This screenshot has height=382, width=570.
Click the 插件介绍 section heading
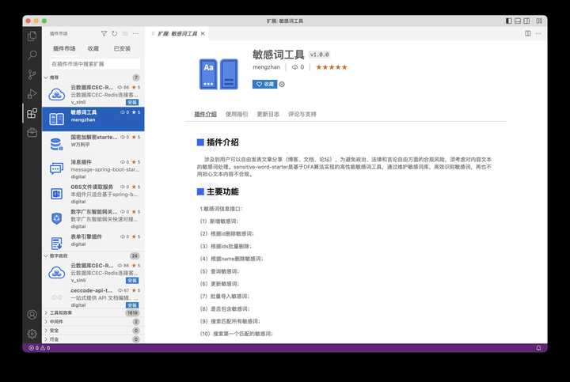tap(222, 142)
